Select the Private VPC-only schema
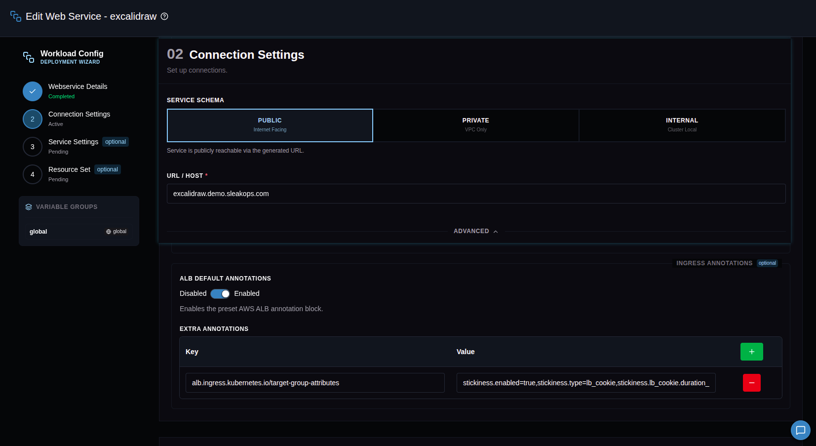 [476, 125]
